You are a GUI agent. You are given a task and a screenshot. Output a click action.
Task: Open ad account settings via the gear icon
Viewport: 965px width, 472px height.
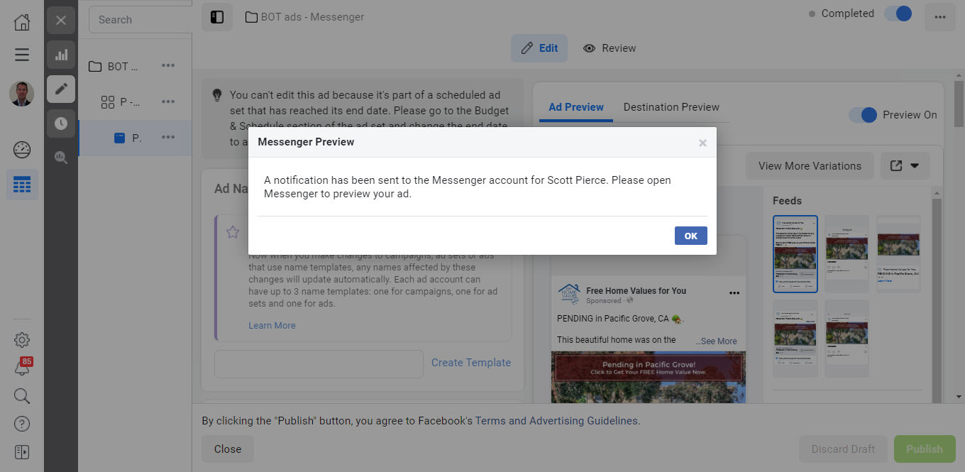(21, 339)
